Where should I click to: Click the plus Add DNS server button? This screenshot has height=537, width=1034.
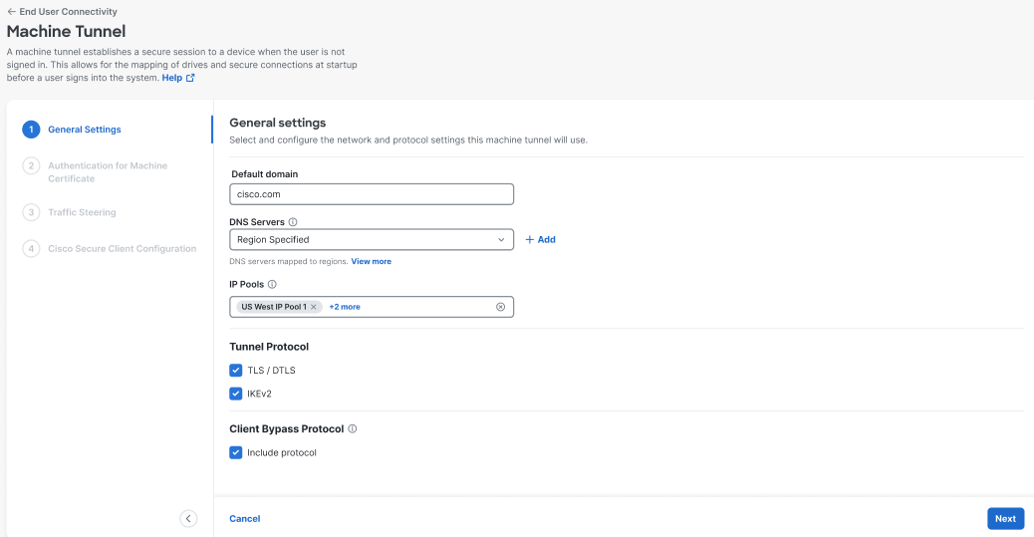point(540,239)
